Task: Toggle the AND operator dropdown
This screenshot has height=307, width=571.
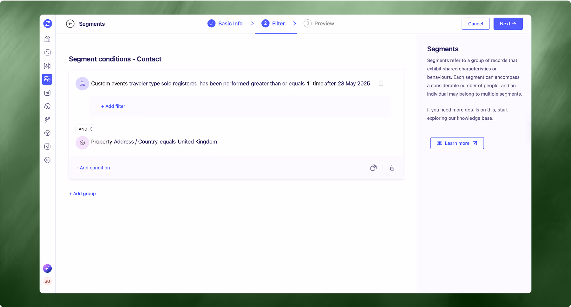Action: pos(85,129)
